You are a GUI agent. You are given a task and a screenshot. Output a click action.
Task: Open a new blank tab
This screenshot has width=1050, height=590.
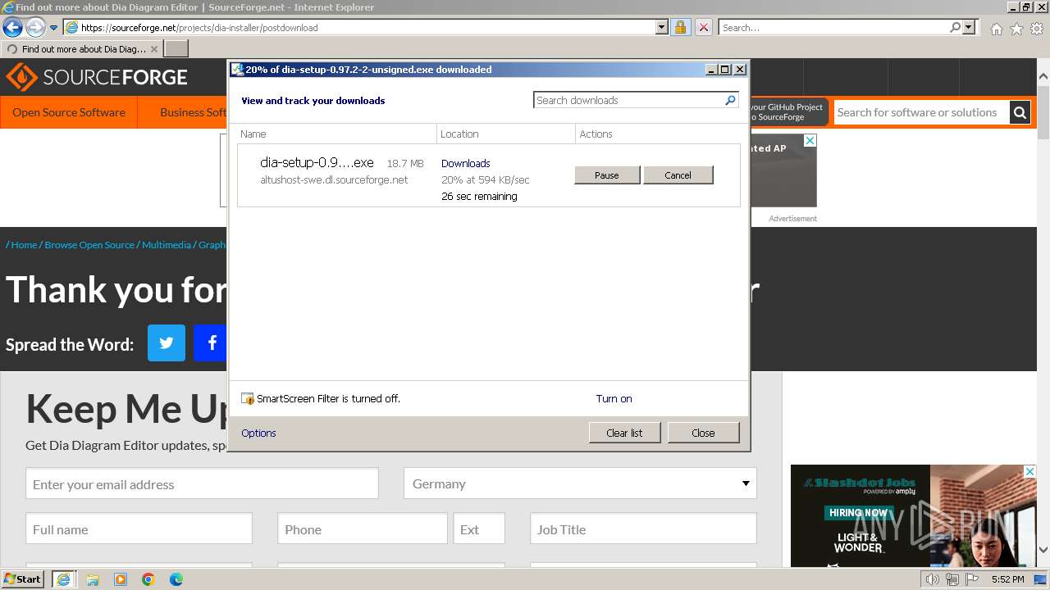point(176,49)
